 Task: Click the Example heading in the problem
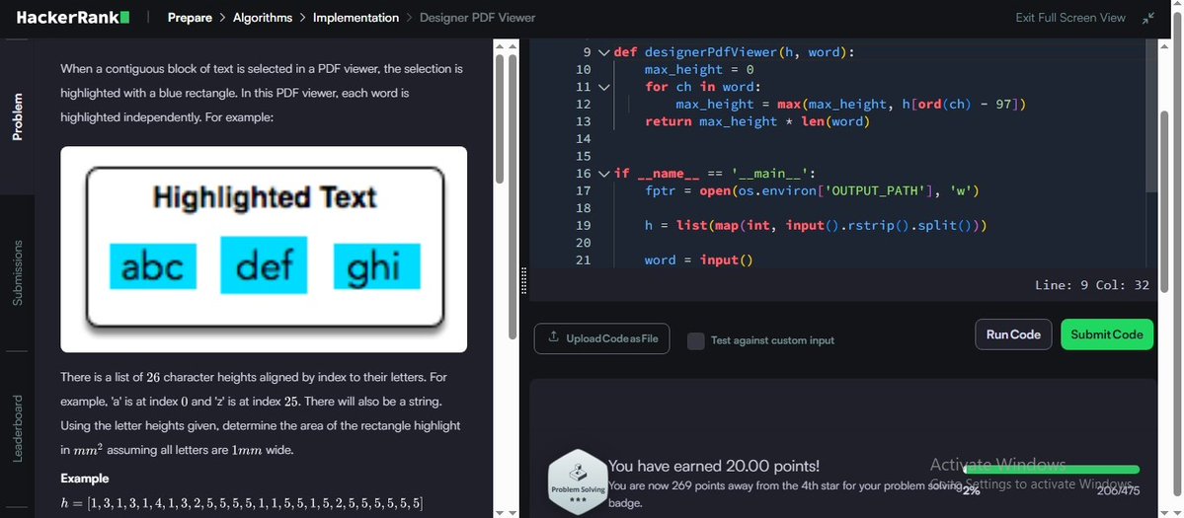(85, 479)
